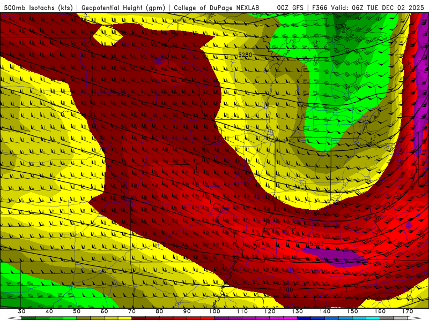
Task: Click the darkest blue swatch in the colorbar
Action: pyautogui.click(x=304, y=318)
